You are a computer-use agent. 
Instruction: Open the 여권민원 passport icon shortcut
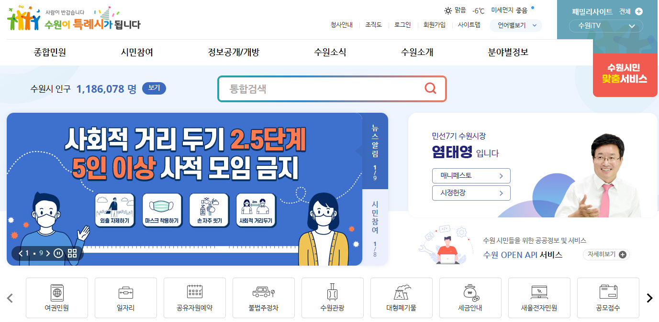(57, 298)
